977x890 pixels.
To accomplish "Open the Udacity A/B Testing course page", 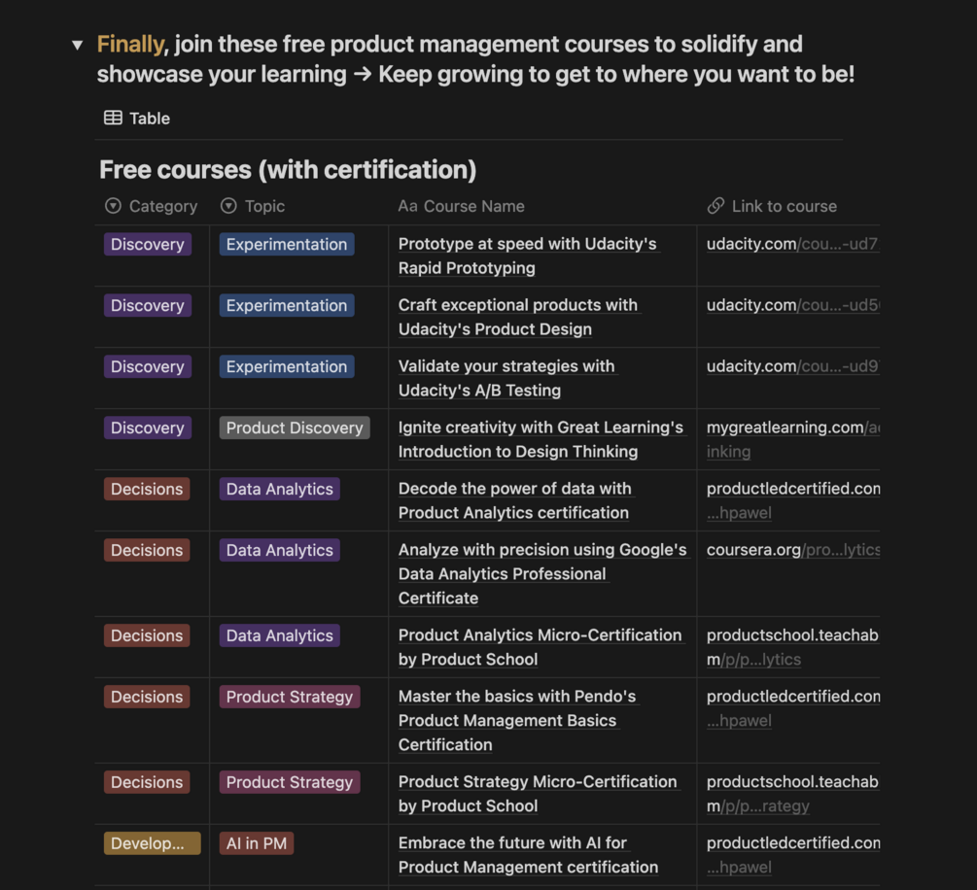I will tap(506, 378).
